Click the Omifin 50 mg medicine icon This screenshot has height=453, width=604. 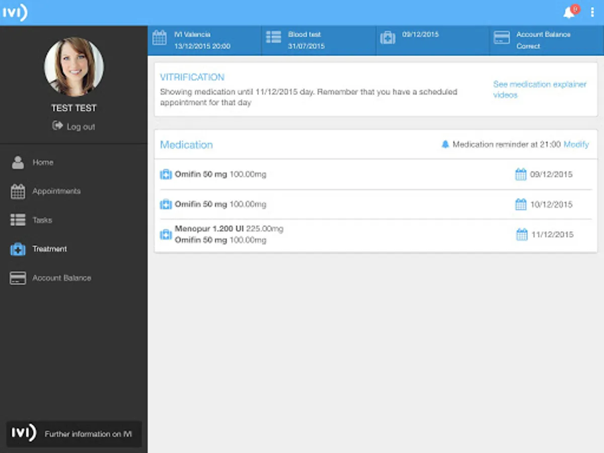coord(166,174)
